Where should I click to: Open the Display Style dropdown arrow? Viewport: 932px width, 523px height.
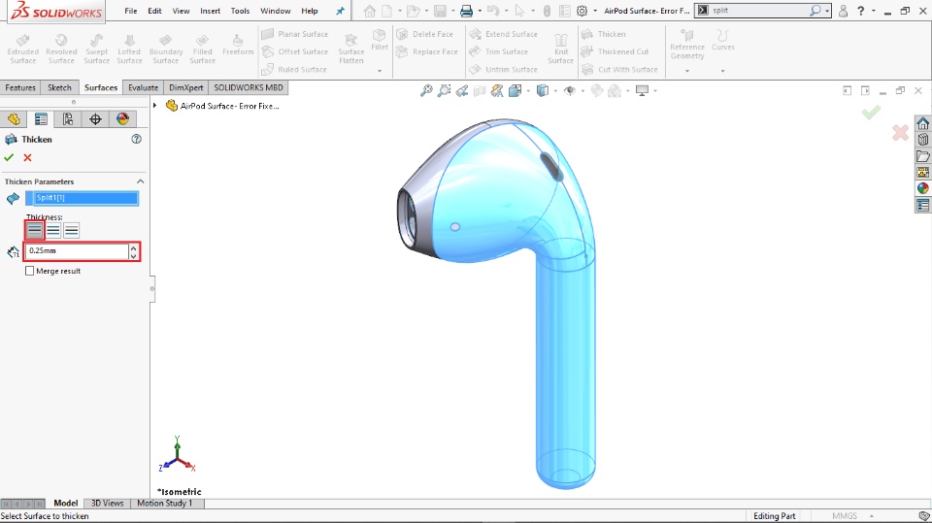click(555, 91)
